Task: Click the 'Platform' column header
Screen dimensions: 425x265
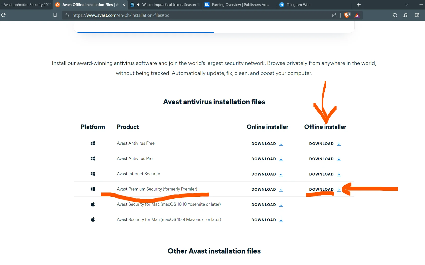Action: click(93, 127)
